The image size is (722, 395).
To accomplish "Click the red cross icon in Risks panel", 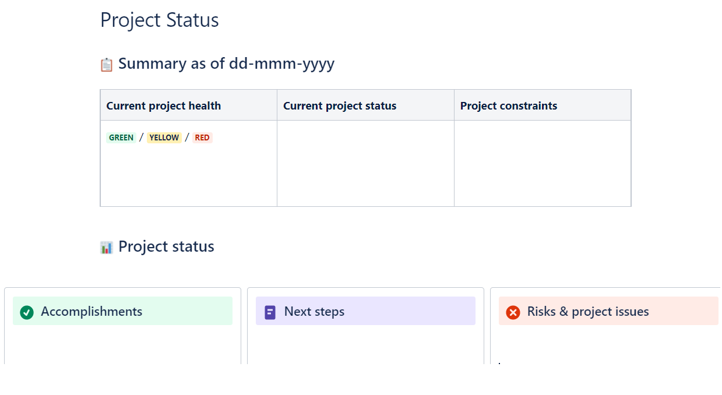I will tap(513, 312).
